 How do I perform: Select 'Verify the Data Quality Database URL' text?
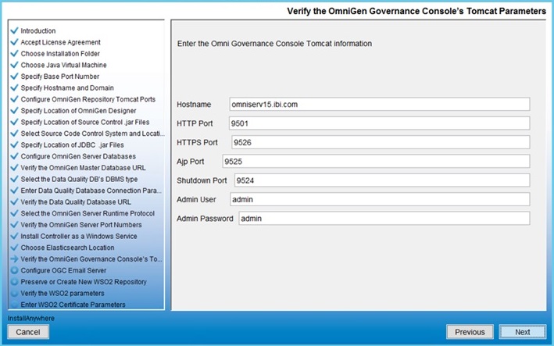pos(76,202)
